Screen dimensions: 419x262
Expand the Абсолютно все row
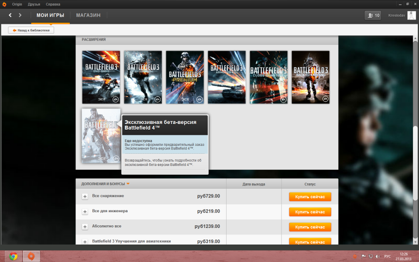click(85, 227)
